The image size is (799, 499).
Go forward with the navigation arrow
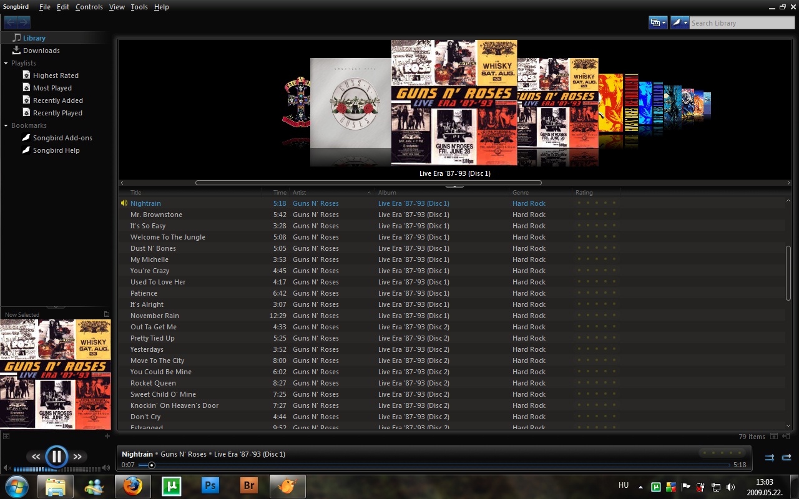pos(24,23)
